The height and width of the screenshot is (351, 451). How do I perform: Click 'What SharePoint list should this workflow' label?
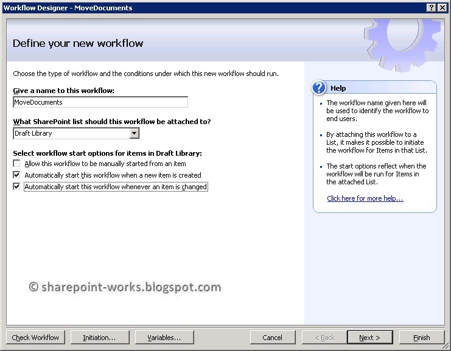112,122
